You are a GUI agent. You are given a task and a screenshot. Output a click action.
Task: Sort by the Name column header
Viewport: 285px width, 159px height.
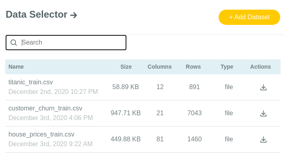pos(16,67)
